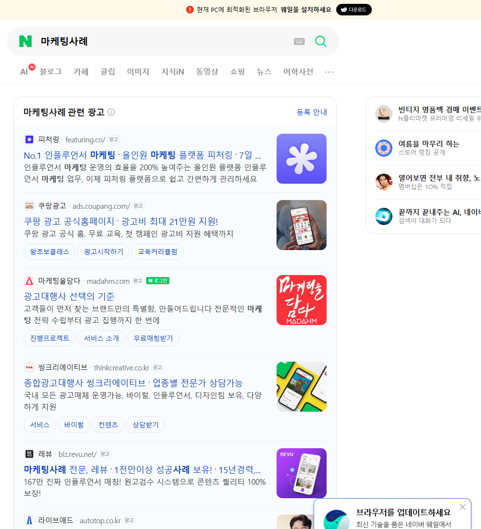Viewport: 481px width, 529px height.
Task: Open the No.1 인플루언서 마케팅 피처링 headline
Action: [x=142, y=155]
